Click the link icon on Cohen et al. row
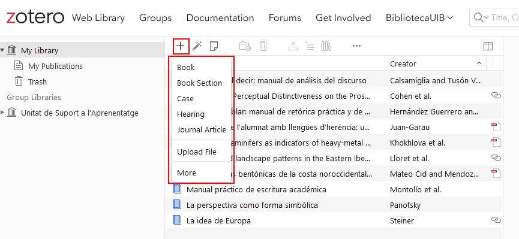The image size is (519, 239). (x=496, y=95)
